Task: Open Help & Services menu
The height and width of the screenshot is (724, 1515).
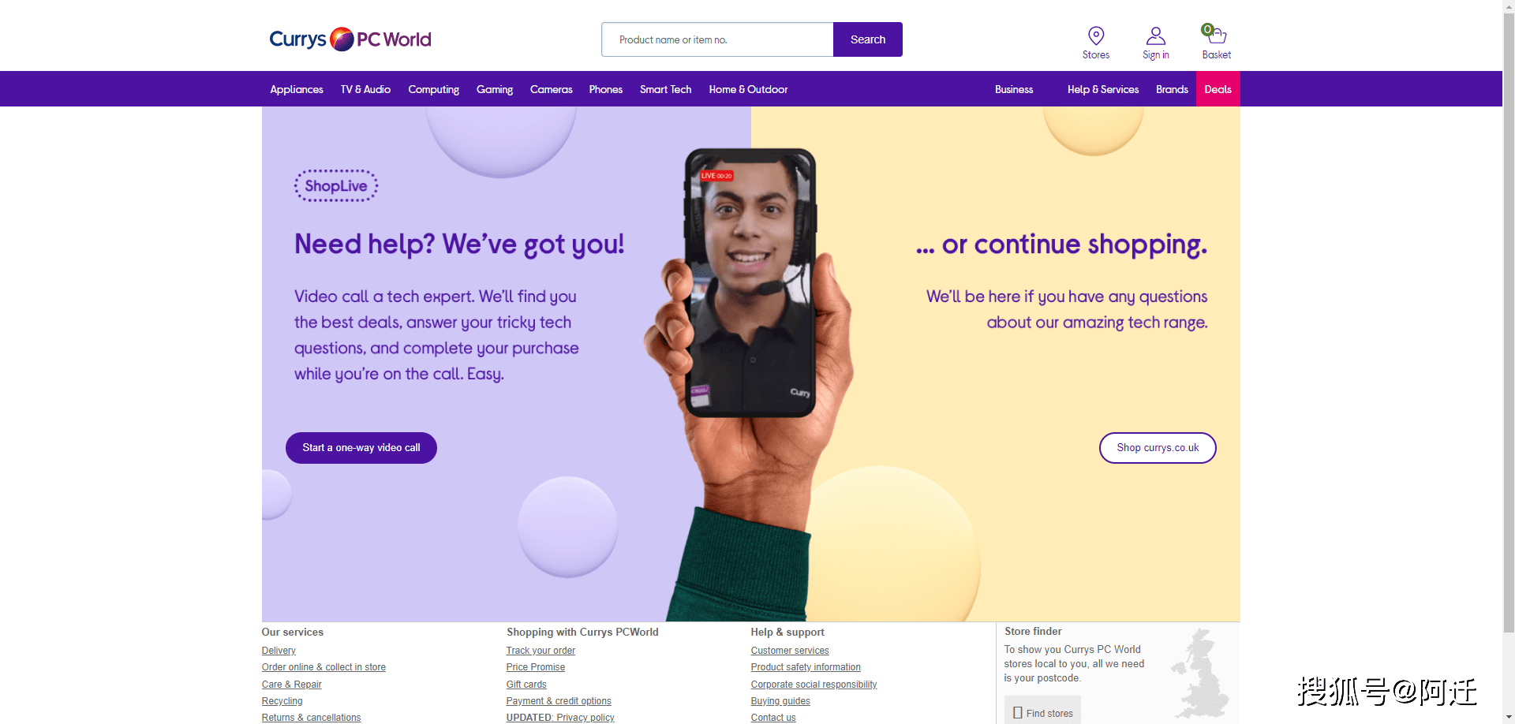Action: (x=1102, y=89)
